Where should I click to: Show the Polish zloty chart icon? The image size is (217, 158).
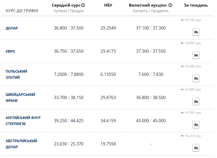[196, 78]
